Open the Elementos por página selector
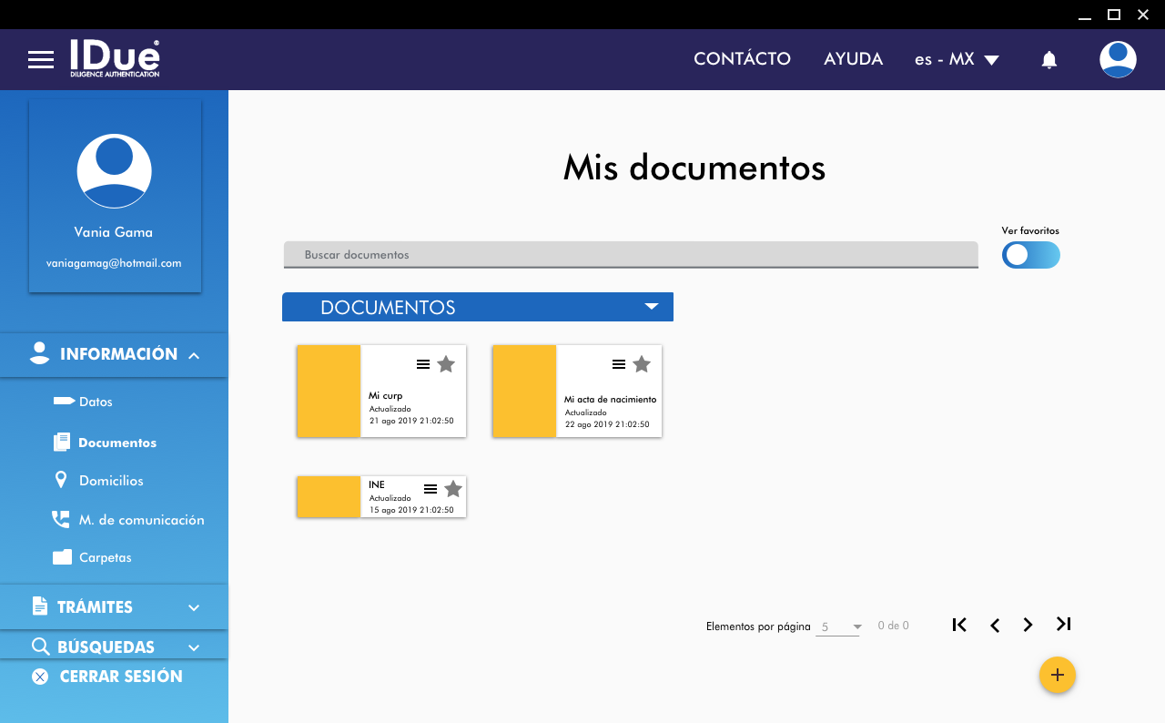1165x723 pixels. [x=837, y=626]
